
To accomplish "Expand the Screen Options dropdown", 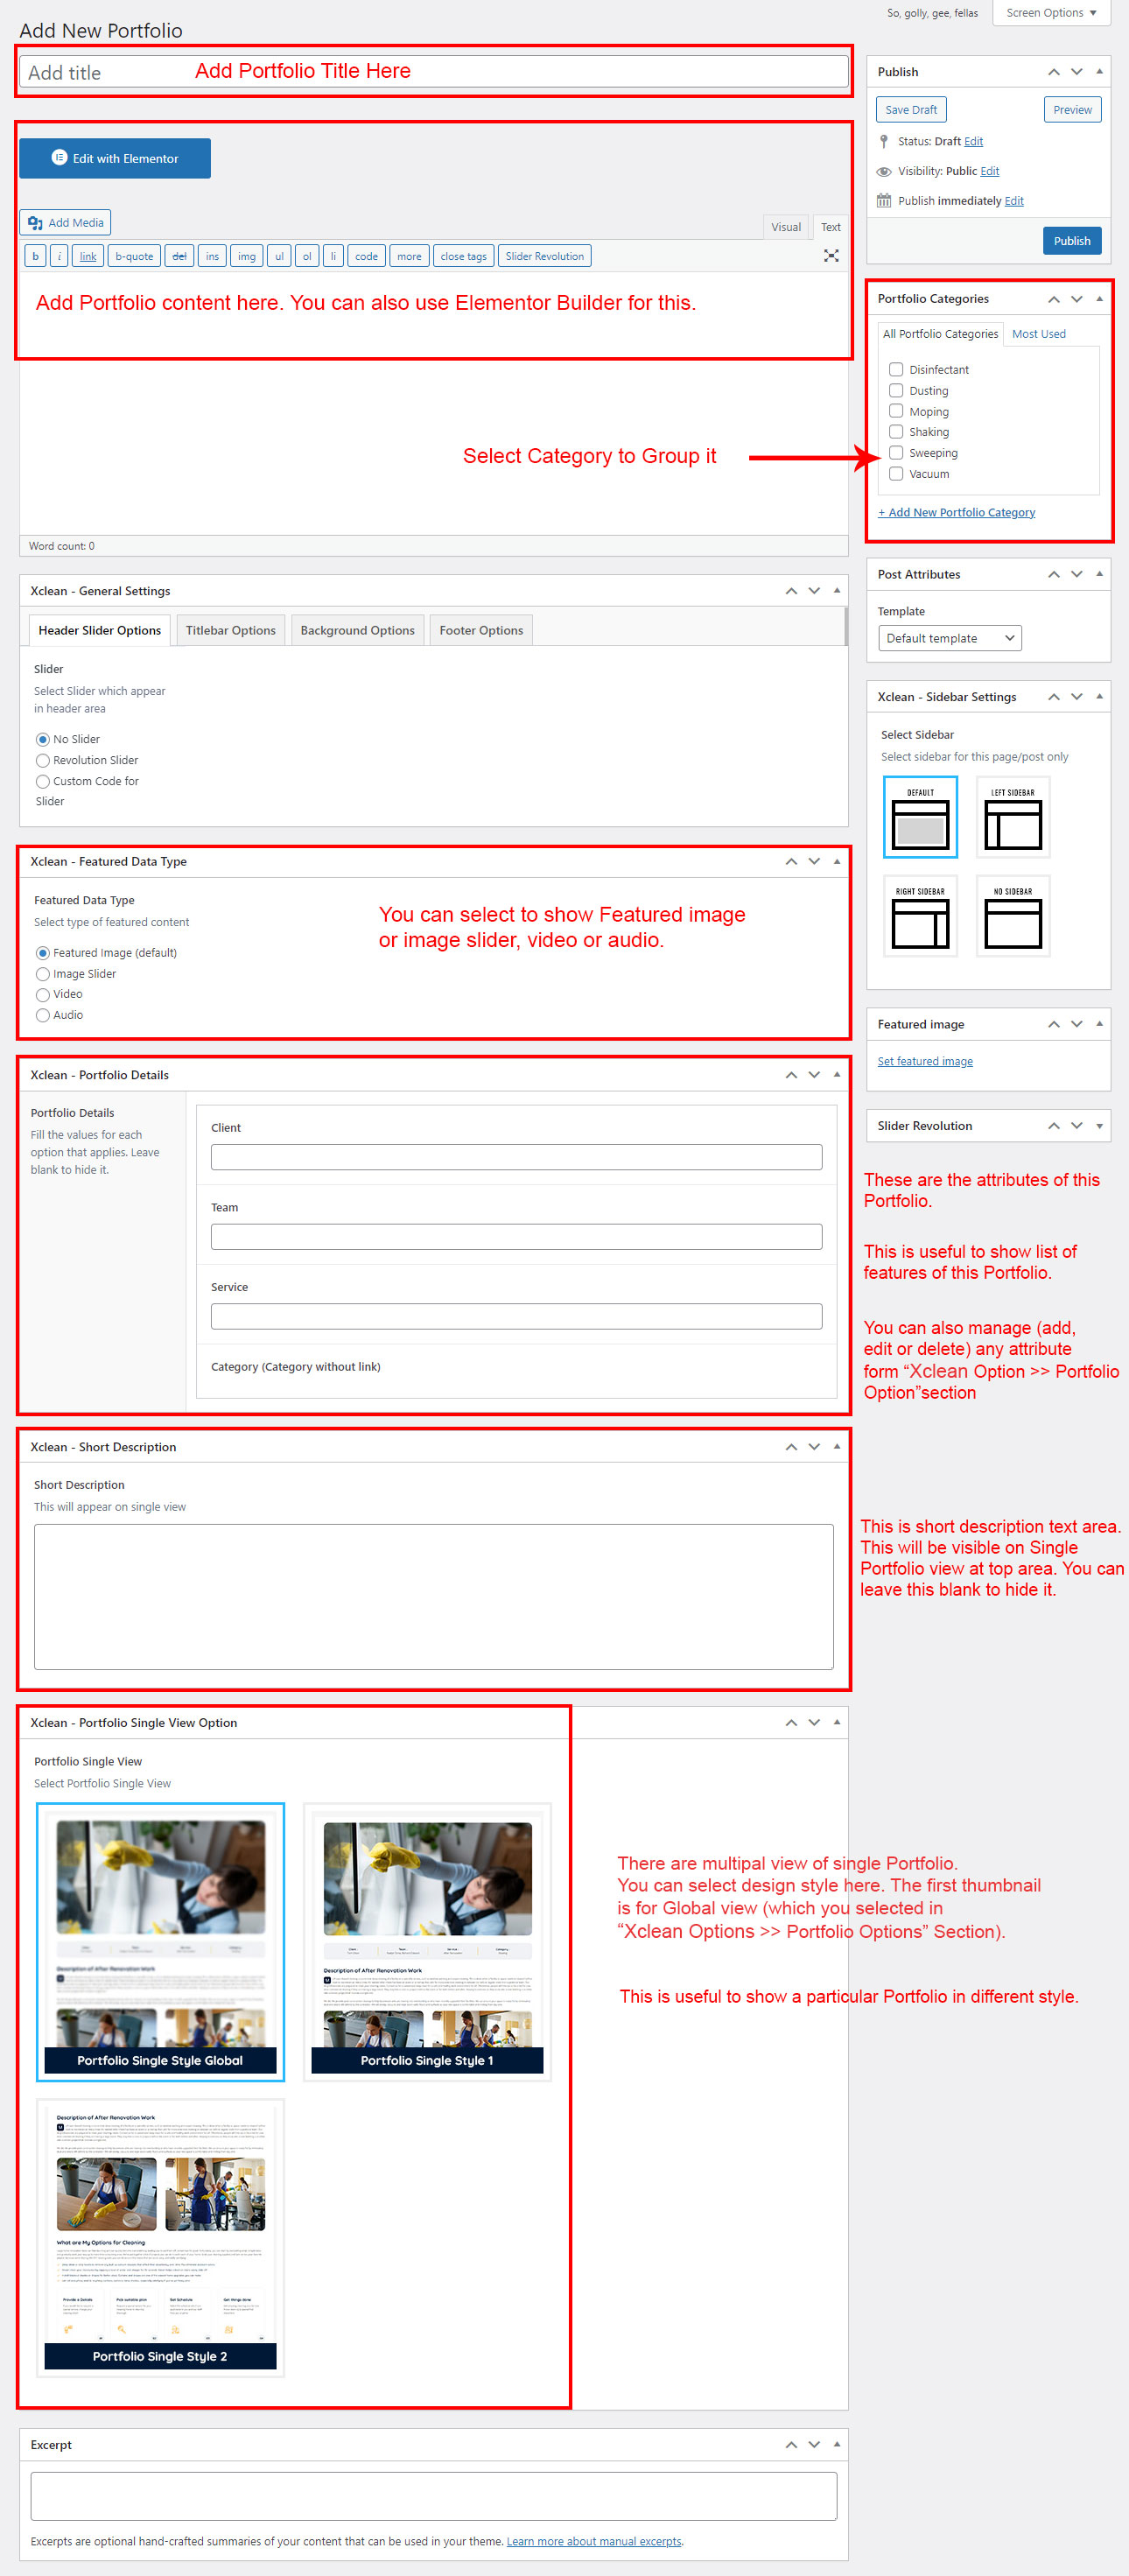I will 1050,13.
